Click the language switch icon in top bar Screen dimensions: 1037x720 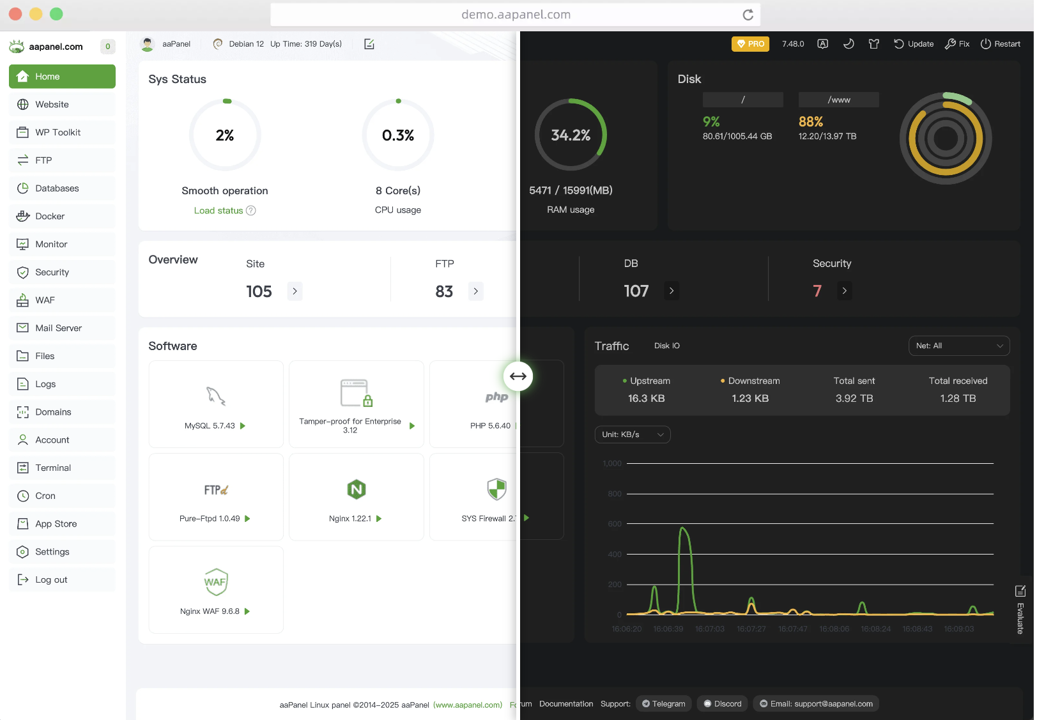pos(823,44)
